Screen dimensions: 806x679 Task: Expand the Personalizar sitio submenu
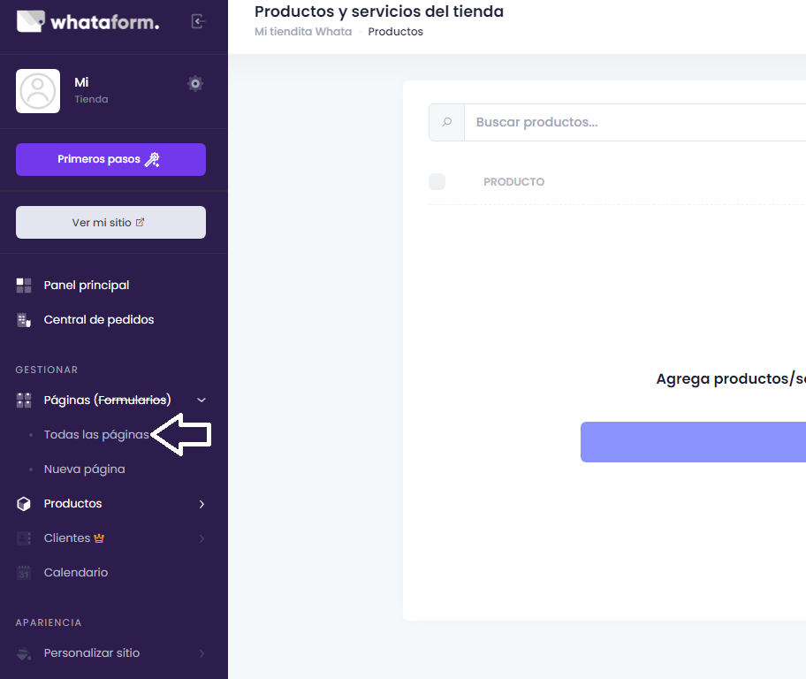(x=201, y=652)
